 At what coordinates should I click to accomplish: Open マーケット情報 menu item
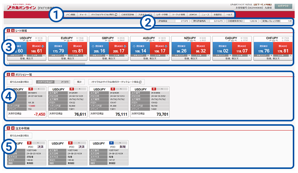click(178, 15)
